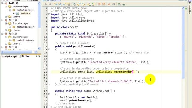This screenshot has width=192, height=108.
Task: Expand Libraries under fig19_10
Action: click(6, 30)
